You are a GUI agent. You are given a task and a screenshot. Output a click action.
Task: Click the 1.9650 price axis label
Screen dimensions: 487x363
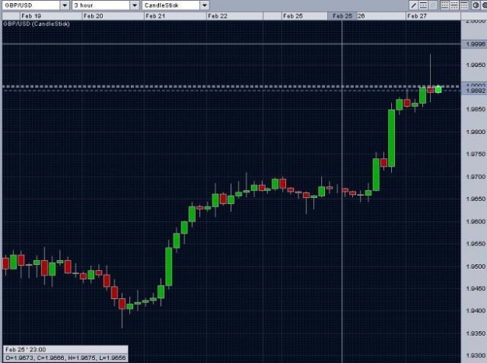point(475,199)
